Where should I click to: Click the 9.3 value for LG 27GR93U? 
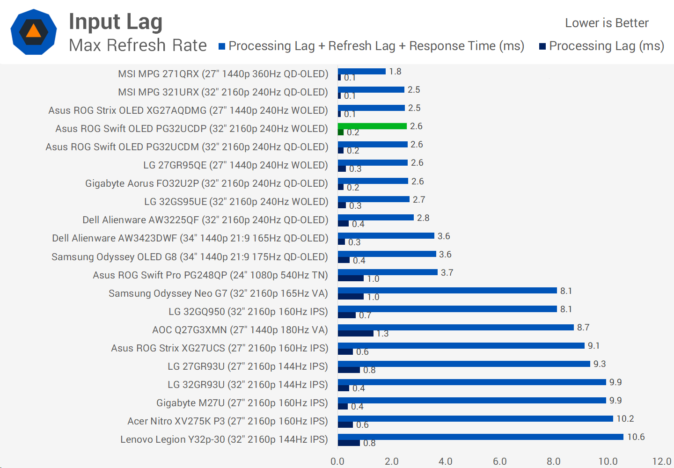click(600, 364)
